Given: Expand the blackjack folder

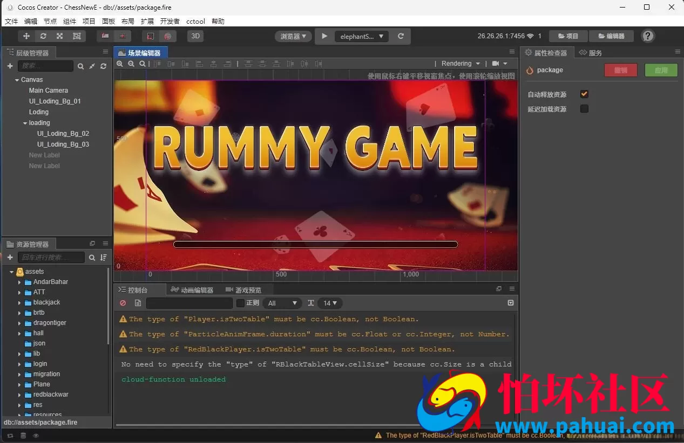Looking at the screenshot, I should tap(19, 303).
